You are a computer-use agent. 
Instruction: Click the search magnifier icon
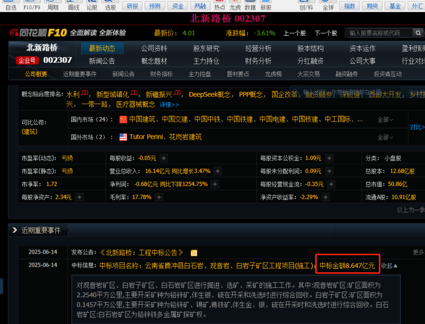tap(418, 33)
